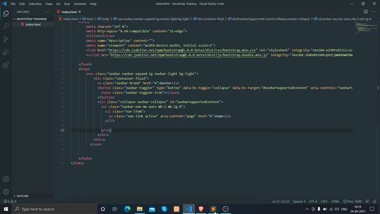Click the errors and warnings status indicator
This screenshot has width=380, height=214.
(x=10, y=202)
